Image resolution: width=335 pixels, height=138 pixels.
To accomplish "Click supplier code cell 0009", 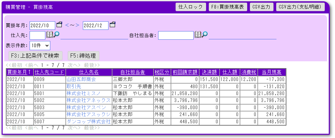I will 50,79.
